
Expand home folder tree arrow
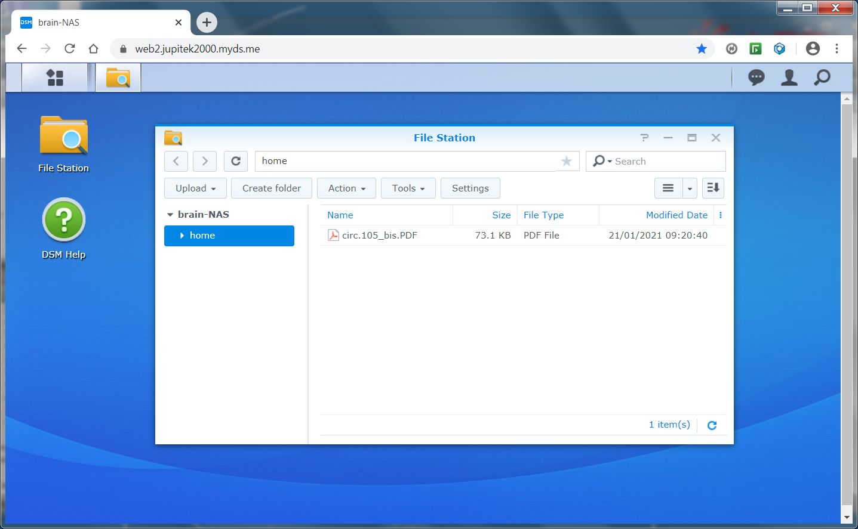[182, 236]
